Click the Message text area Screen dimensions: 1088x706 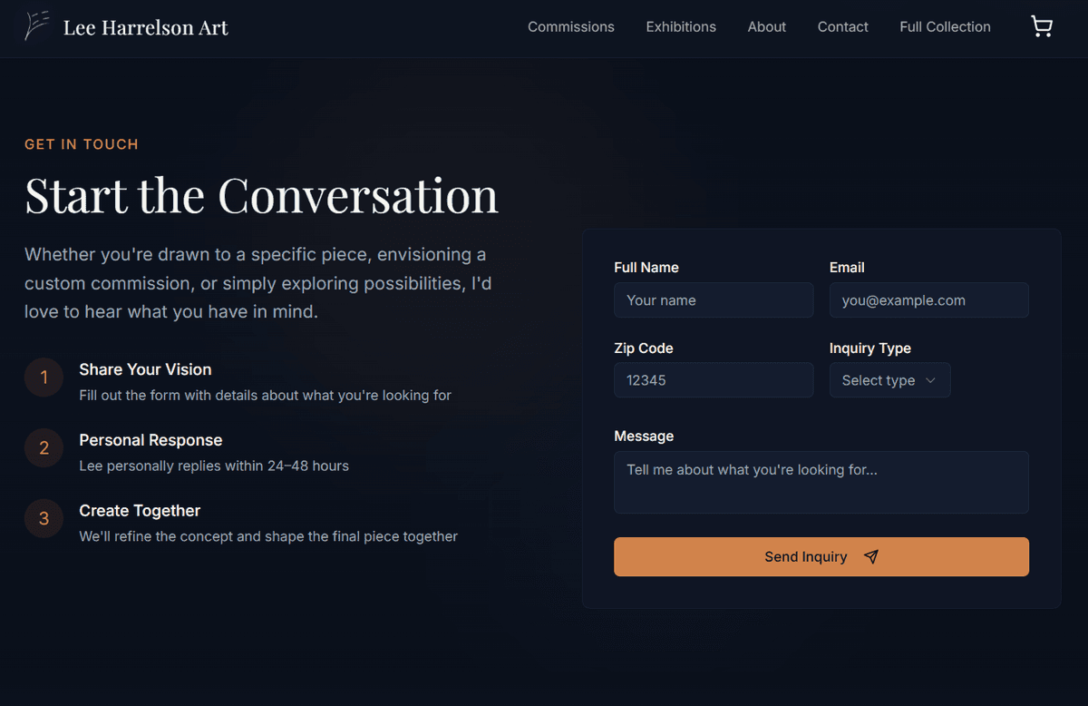[821, 483]
